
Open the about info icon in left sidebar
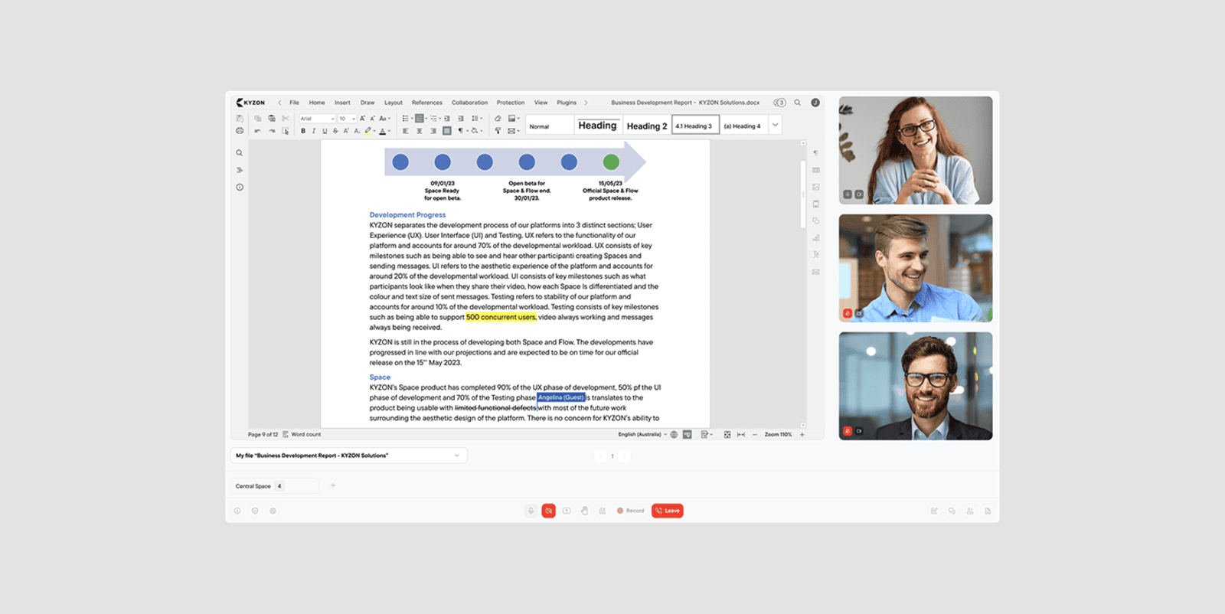240,188
